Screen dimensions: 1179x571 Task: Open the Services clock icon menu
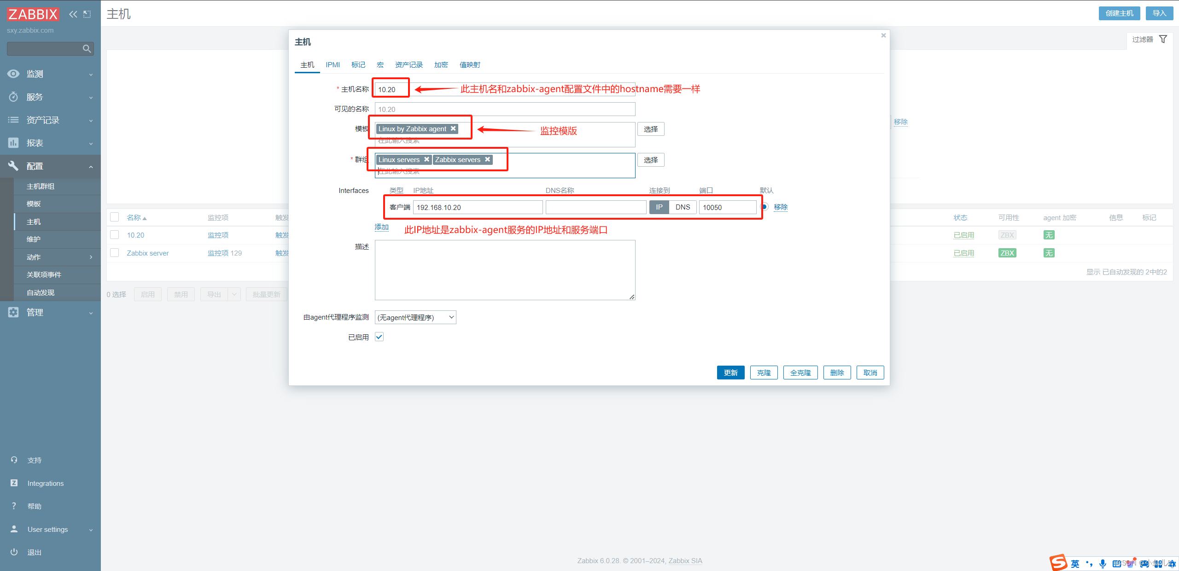13,97
